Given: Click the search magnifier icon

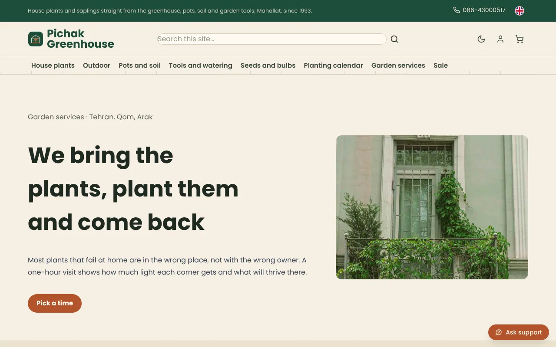Looking at the screenshot, I should (x=394, y=39).
